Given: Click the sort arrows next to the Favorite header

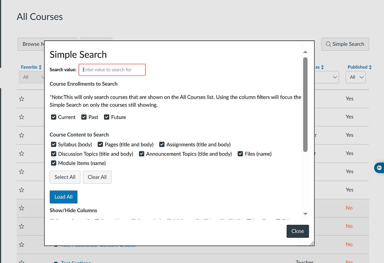Looking at the screenshot, I should click(41, 67).
